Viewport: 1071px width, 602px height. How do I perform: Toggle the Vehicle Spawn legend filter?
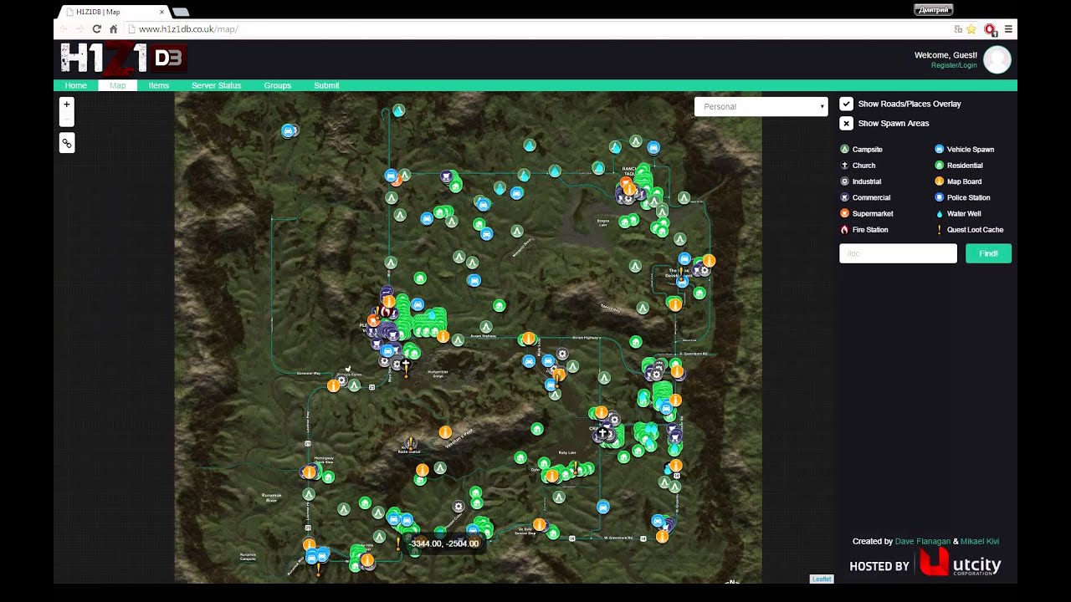(x=965, y=150)
